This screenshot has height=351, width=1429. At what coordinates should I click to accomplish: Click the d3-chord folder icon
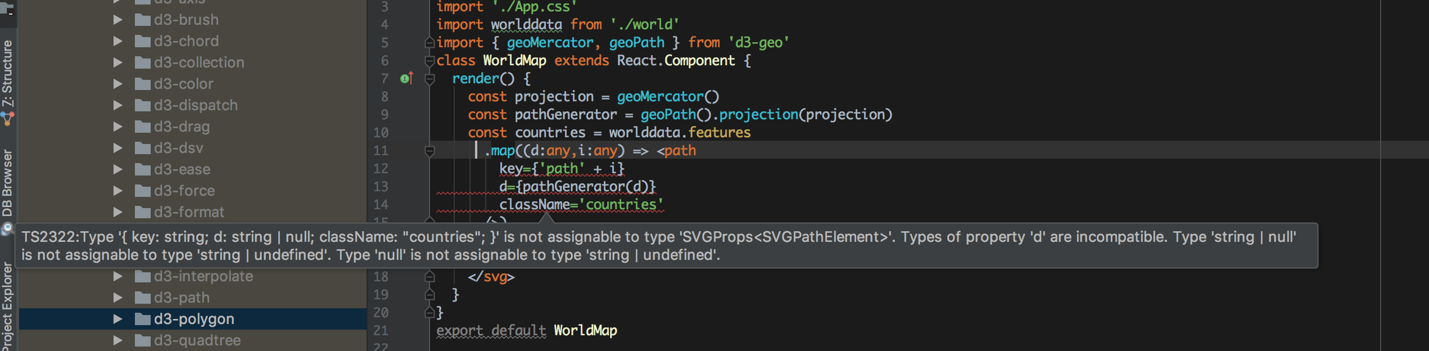(x=143, y=42)
